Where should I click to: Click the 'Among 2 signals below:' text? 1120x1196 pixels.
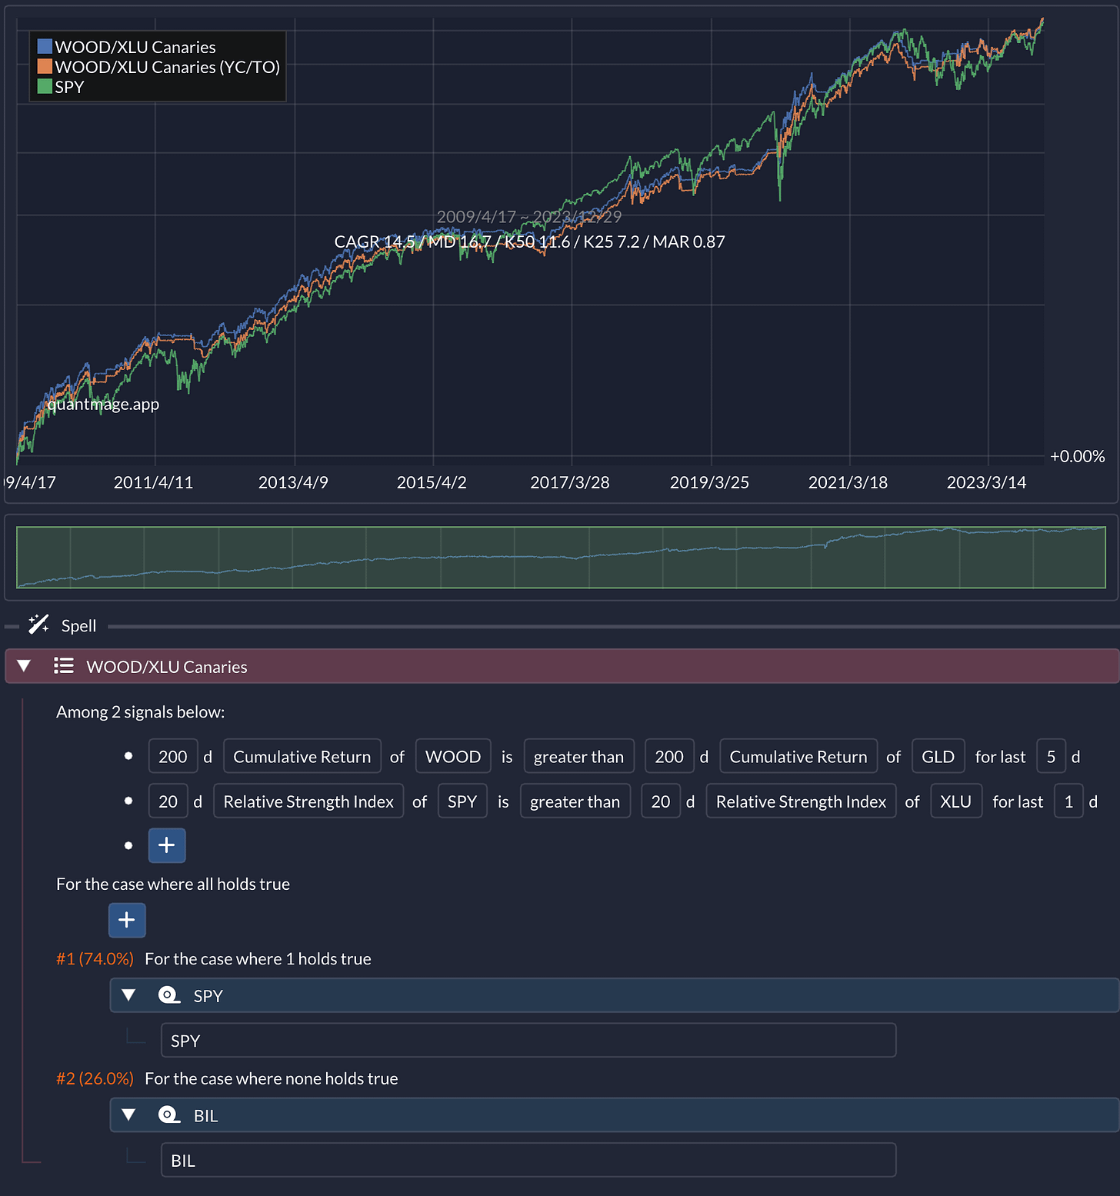[141, 712]
